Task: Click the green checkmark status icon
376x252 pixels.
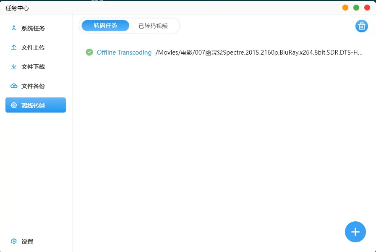Action: pos(89,52)
